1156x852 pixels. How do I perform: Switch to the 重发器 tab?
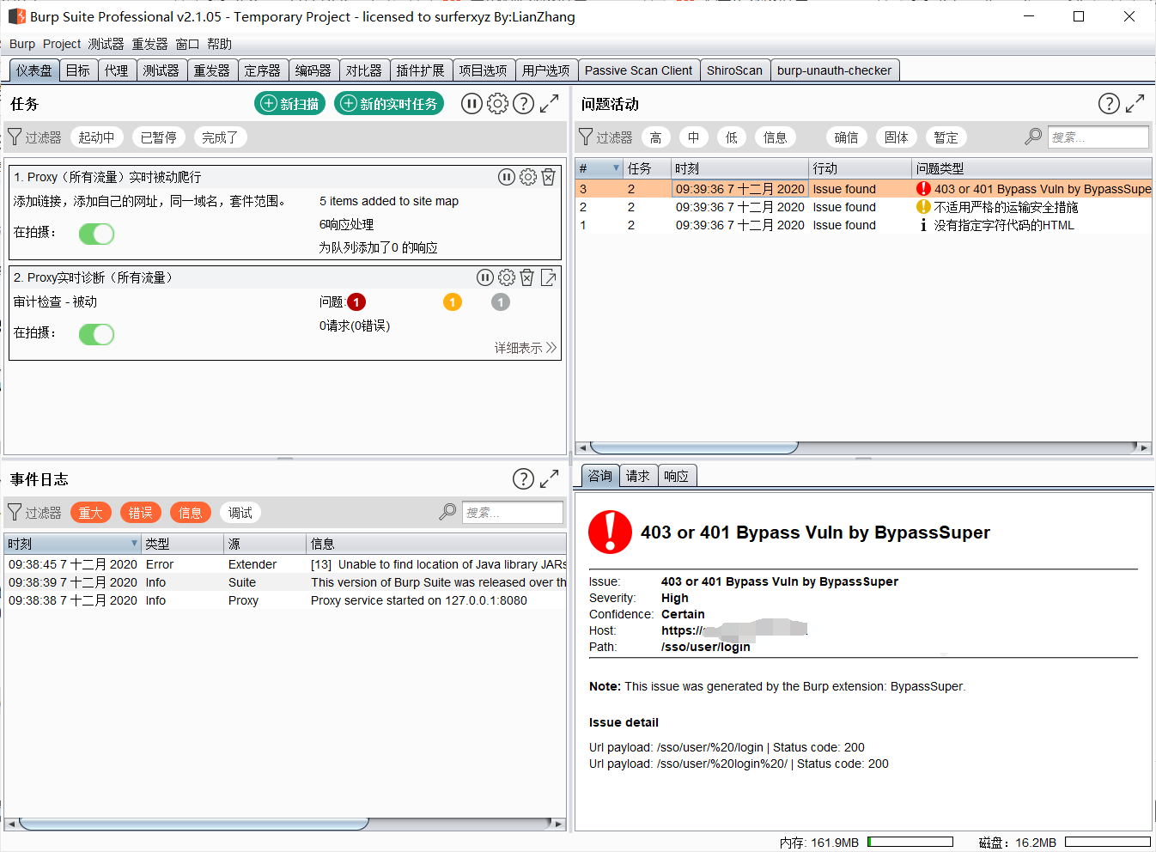click(211, 70)
